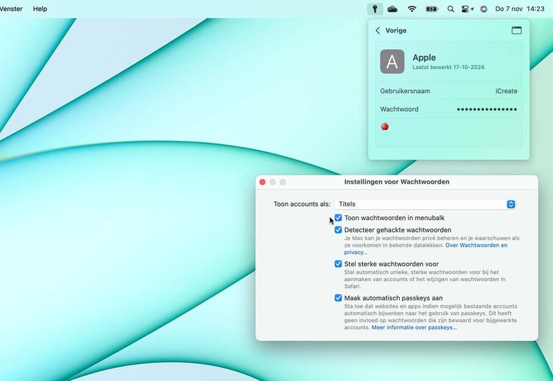The width and height of the screenshot is (553, 381).
Task: Go back with the Vorige button
Action: pyautogui.click(x=391, y=30)
